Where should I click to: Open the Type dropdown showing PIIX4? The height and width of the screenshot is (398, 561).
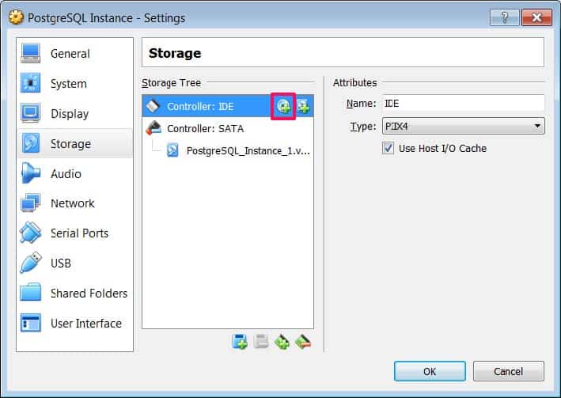pos(464,126)
